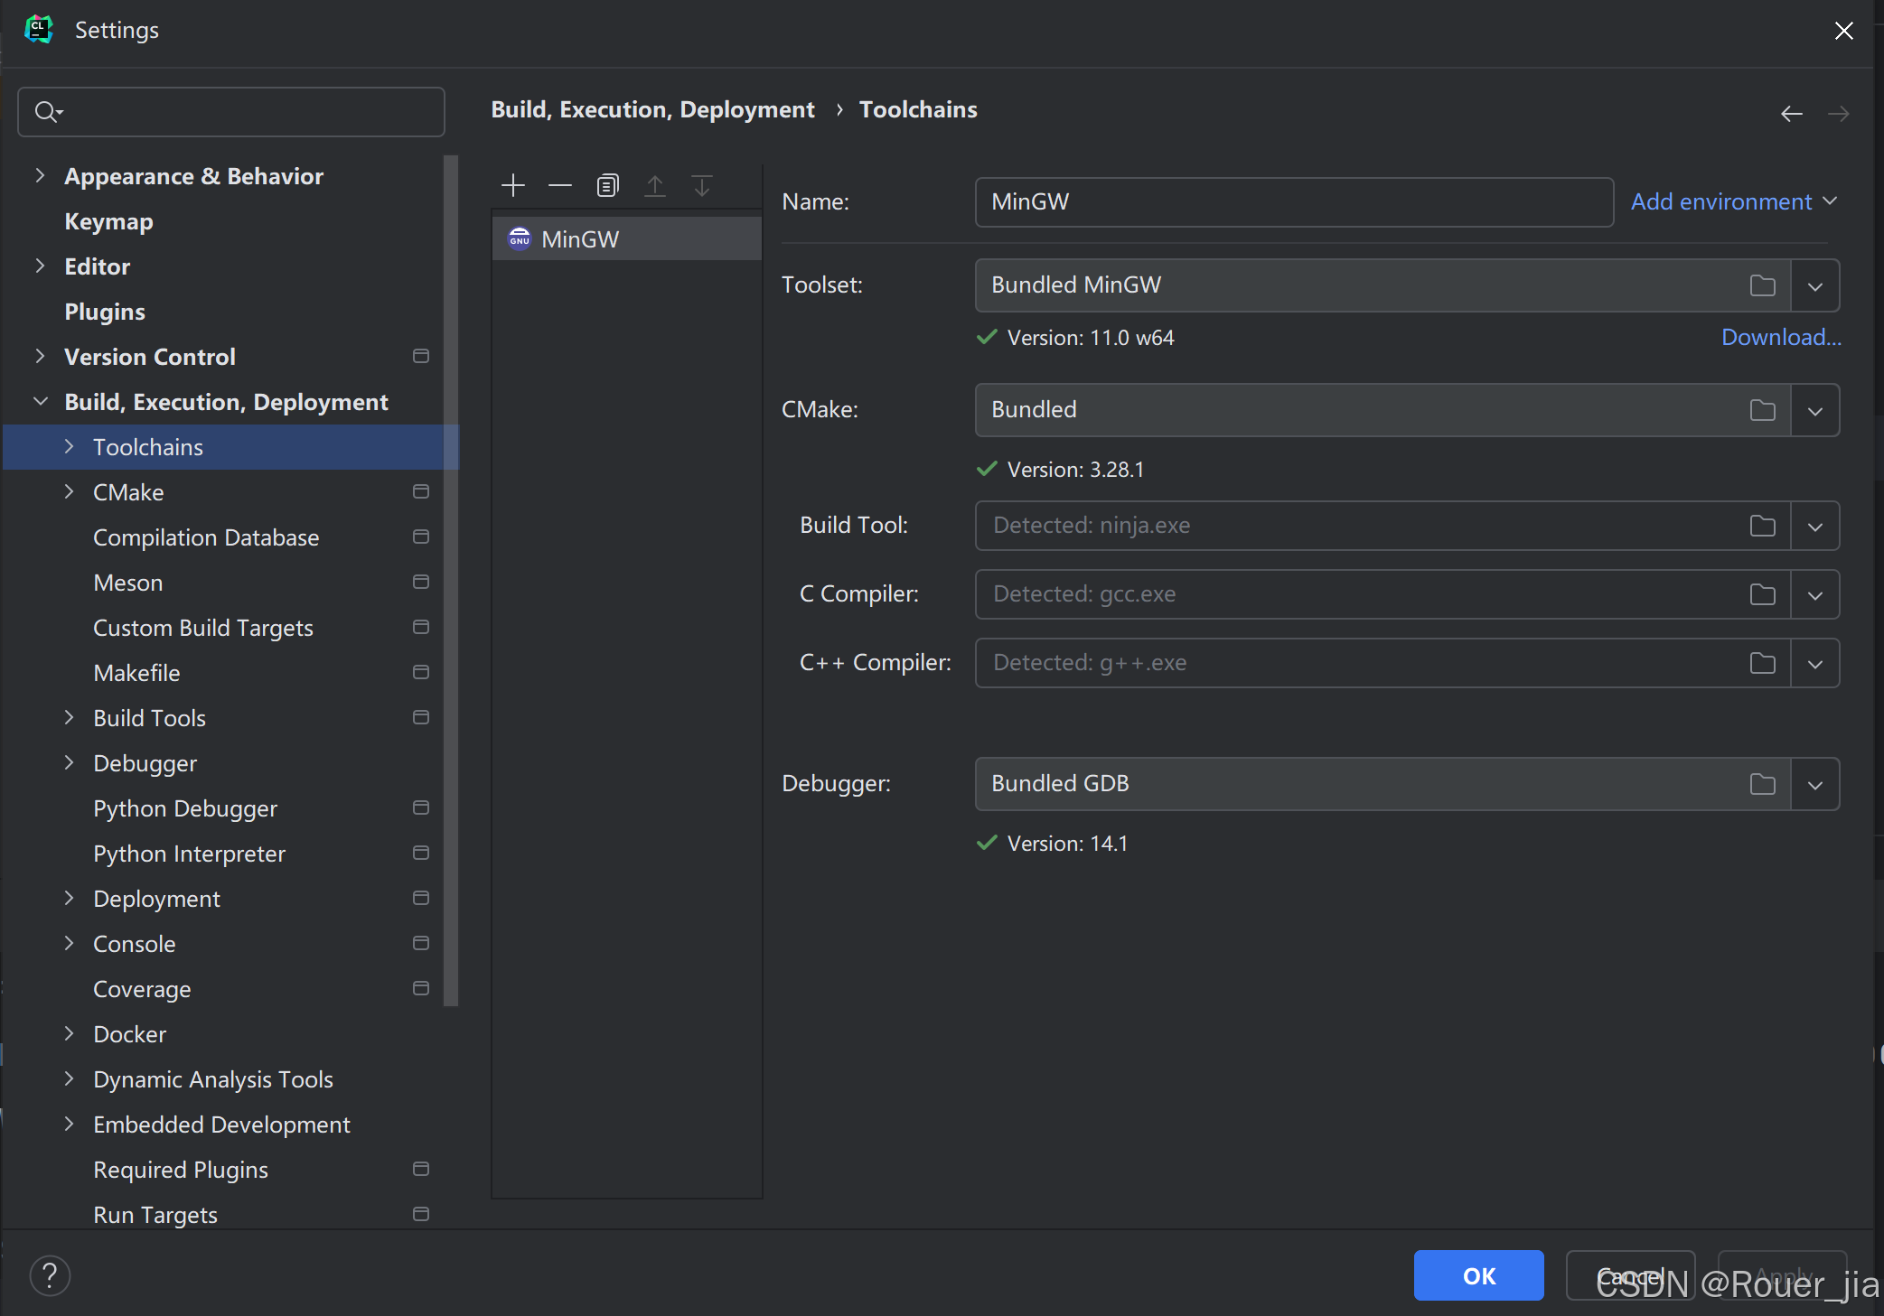Browse folder for CMake path
The width and height of the screenshot is (1884, 1316).
(x=1762, y=411)
